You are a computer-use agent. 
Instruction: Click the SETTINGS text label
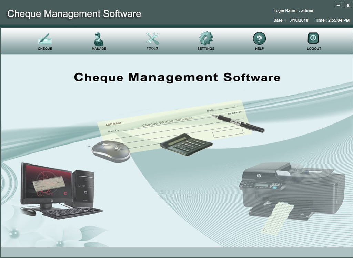click(206, 49)
